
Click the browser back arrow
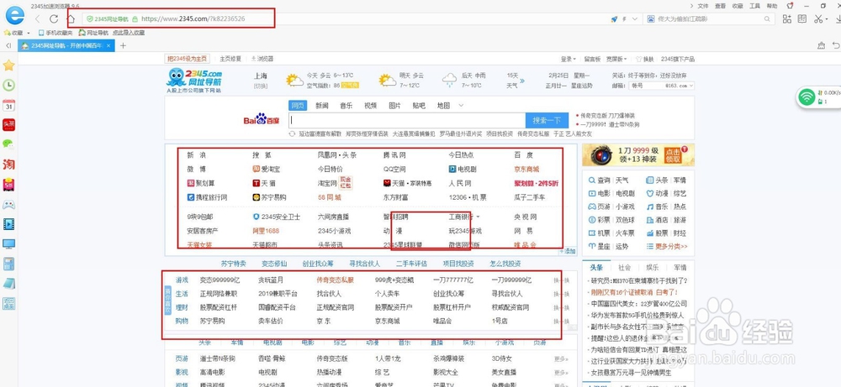[x=38, y=18]
